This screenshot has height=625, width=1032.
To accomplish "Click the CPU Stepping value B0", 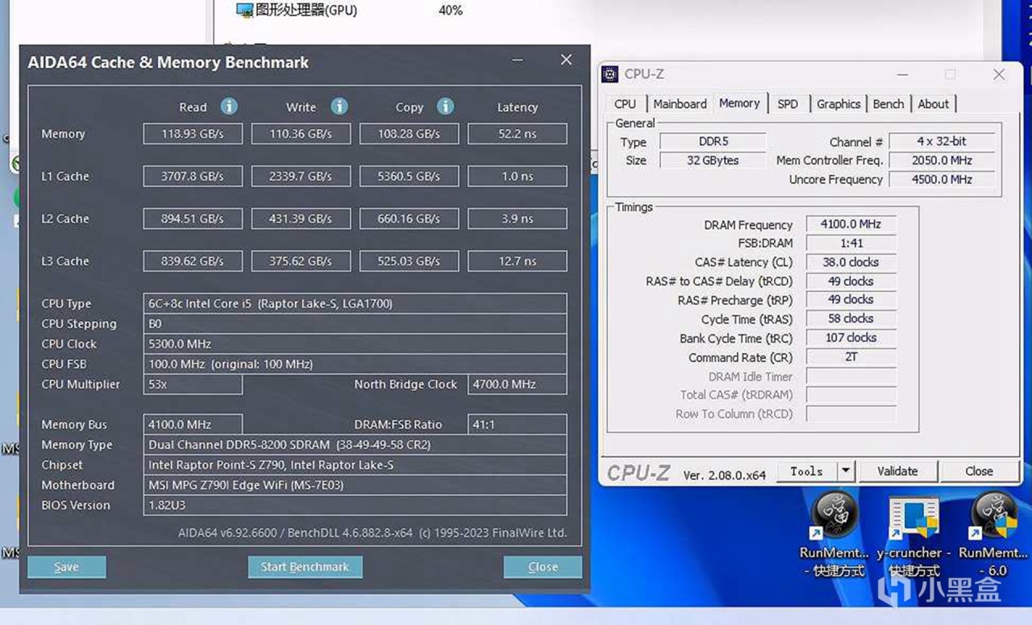I will pos(355,324).
